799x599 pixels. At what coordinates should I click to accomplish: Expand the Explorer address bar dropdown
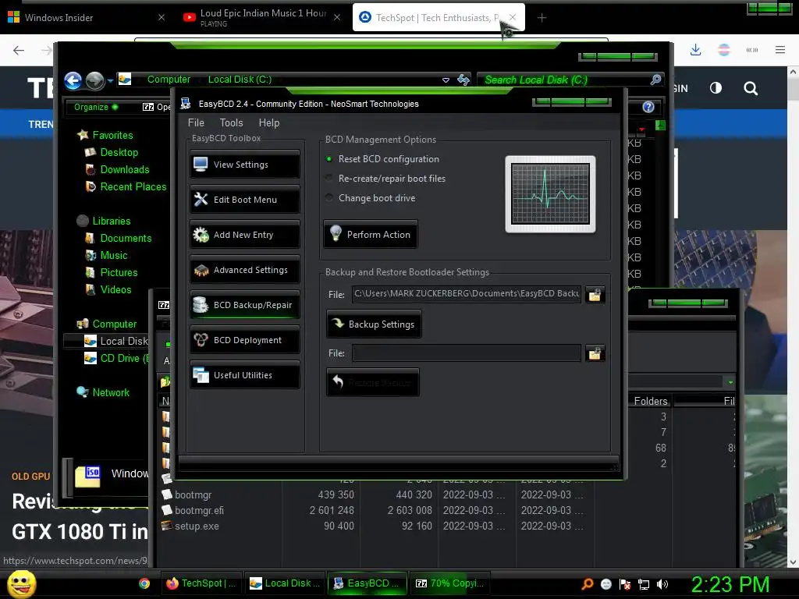point(446,80)
